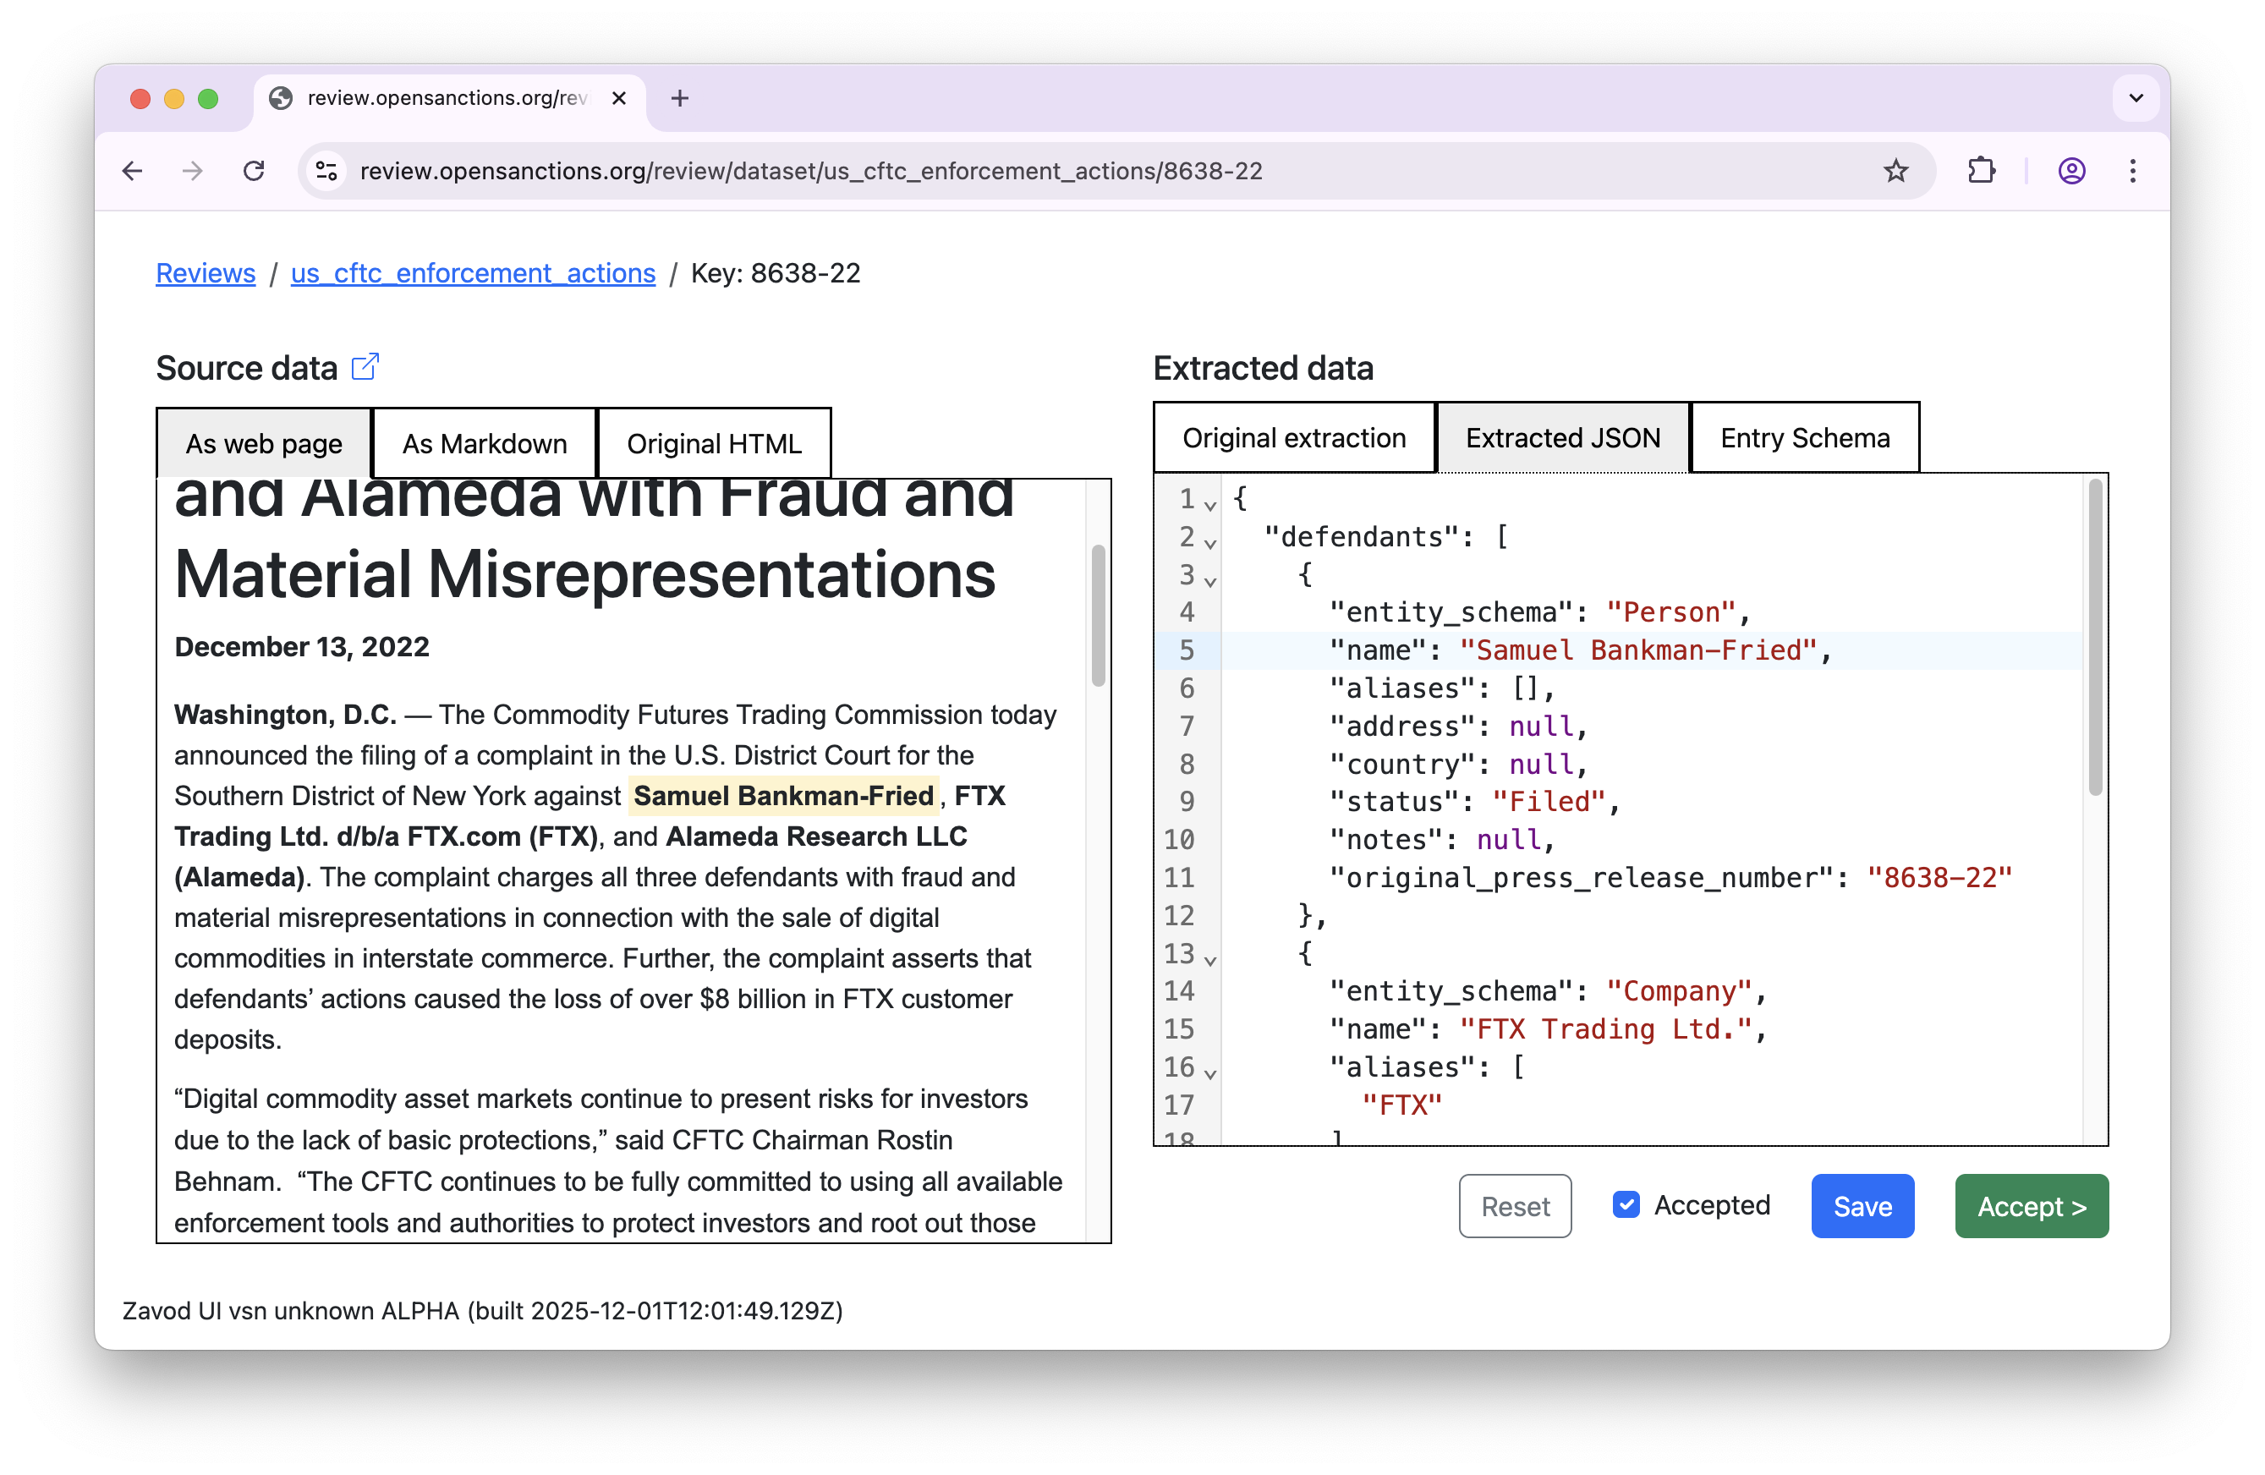
Task: Click the JSON editor scrollbar
Action: point(2095,638)
